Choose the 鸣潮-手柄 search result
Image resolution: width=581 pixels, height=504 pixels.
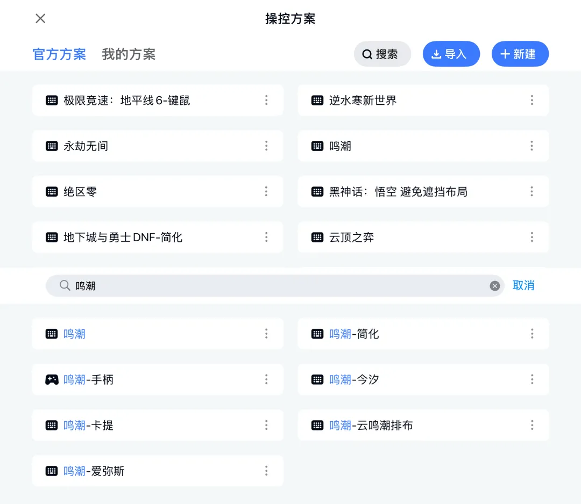coord(158,380)
